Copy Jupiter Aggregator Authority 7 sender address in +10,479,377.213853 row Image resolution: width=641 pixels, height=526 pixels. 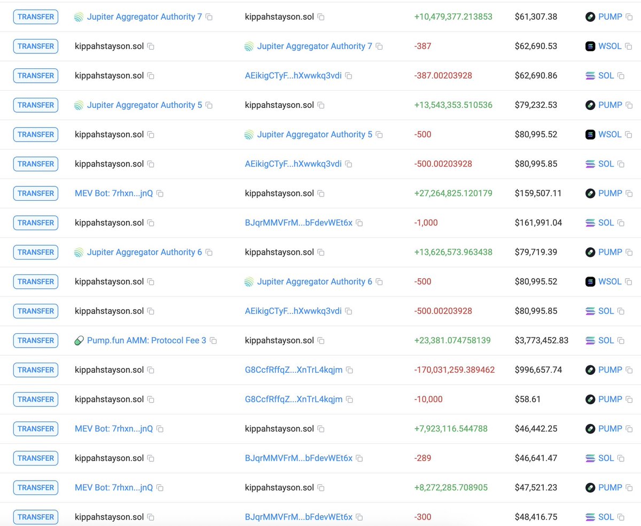[209, 17]
